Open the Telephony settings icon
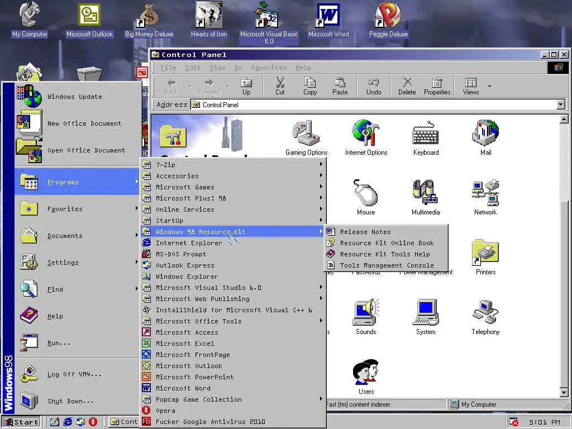The image size is (572, 429). click(485, 317)
